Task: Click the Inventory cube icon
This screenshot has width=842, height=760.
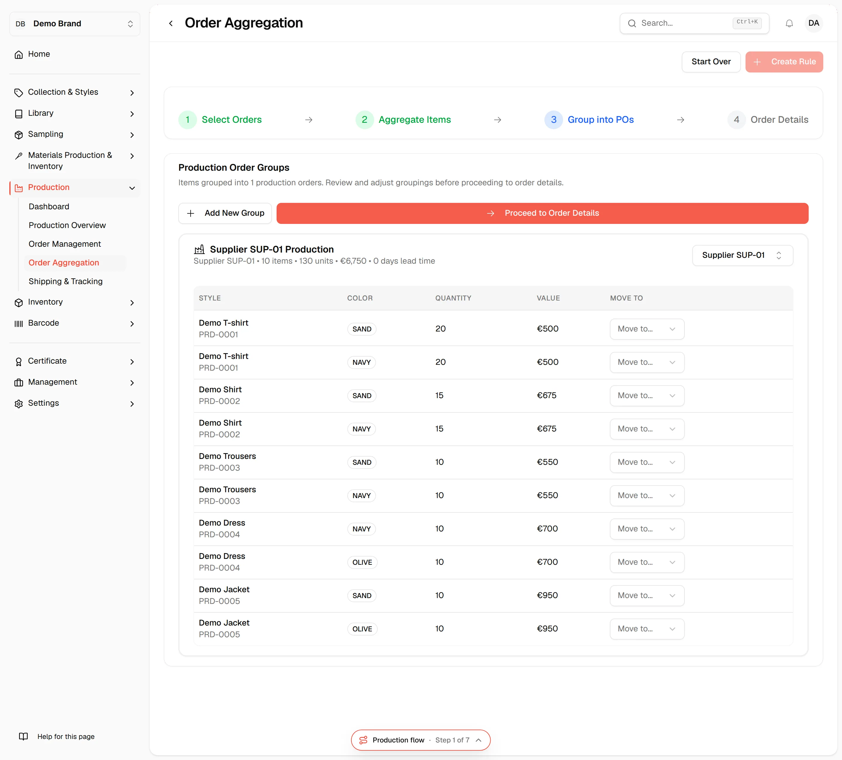Action: tap(18, 302)
